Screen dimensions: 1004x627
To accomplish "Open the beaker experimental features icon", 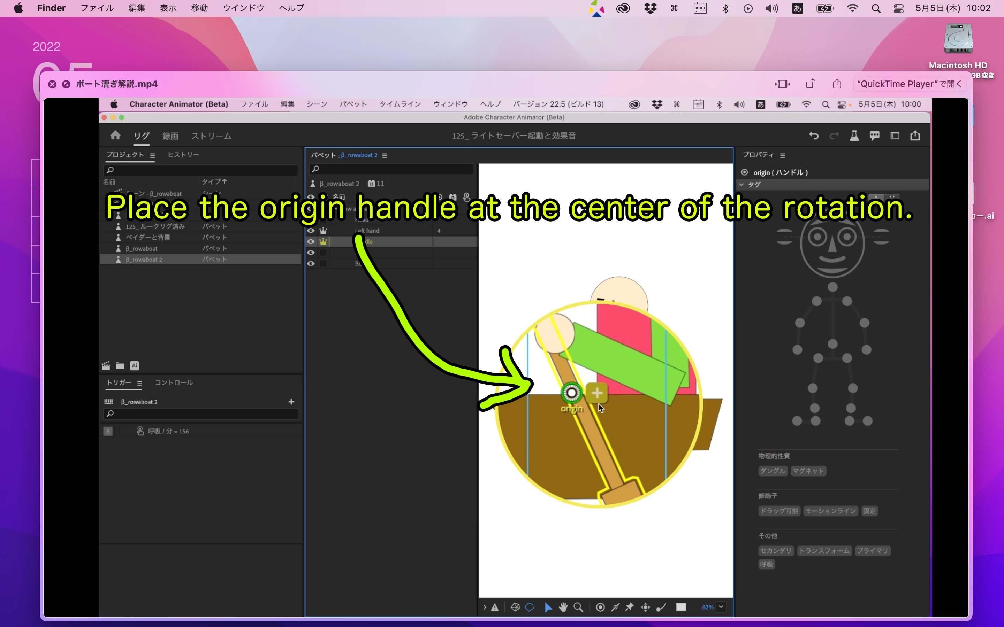I will coord(854,136).
